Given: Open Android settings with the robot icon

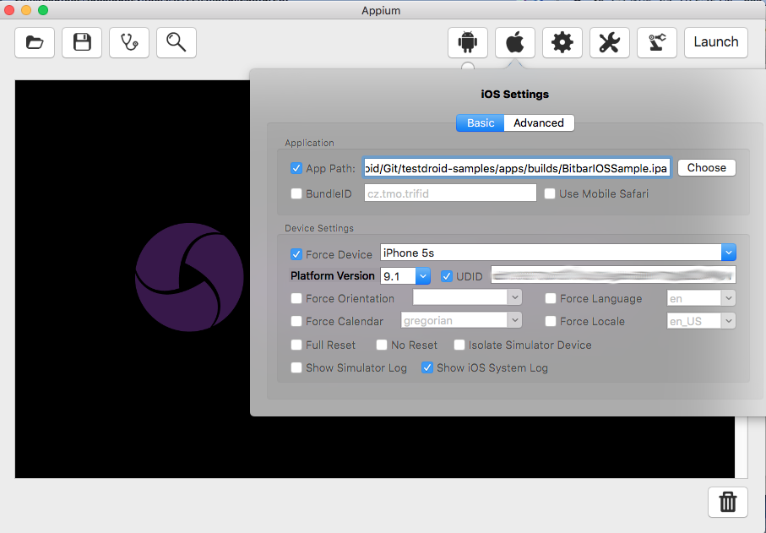Looking at the screenshot, I should click(x=468, y=43).
